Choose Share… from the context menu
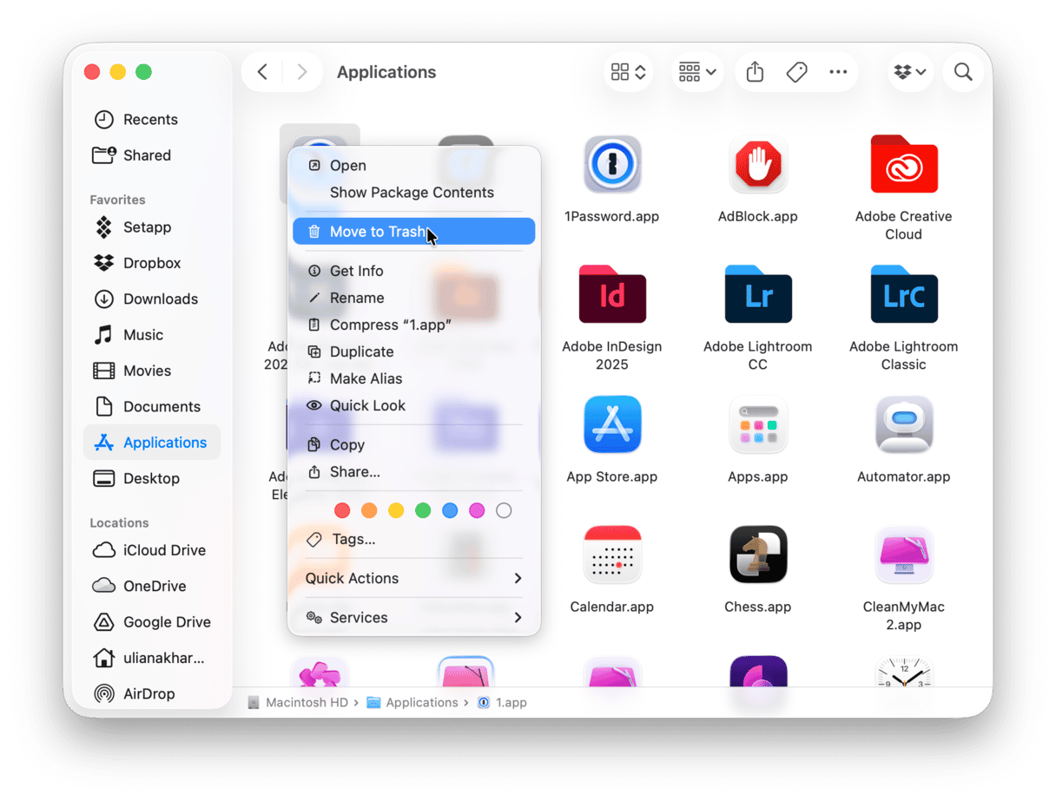 tap(414, 472)
